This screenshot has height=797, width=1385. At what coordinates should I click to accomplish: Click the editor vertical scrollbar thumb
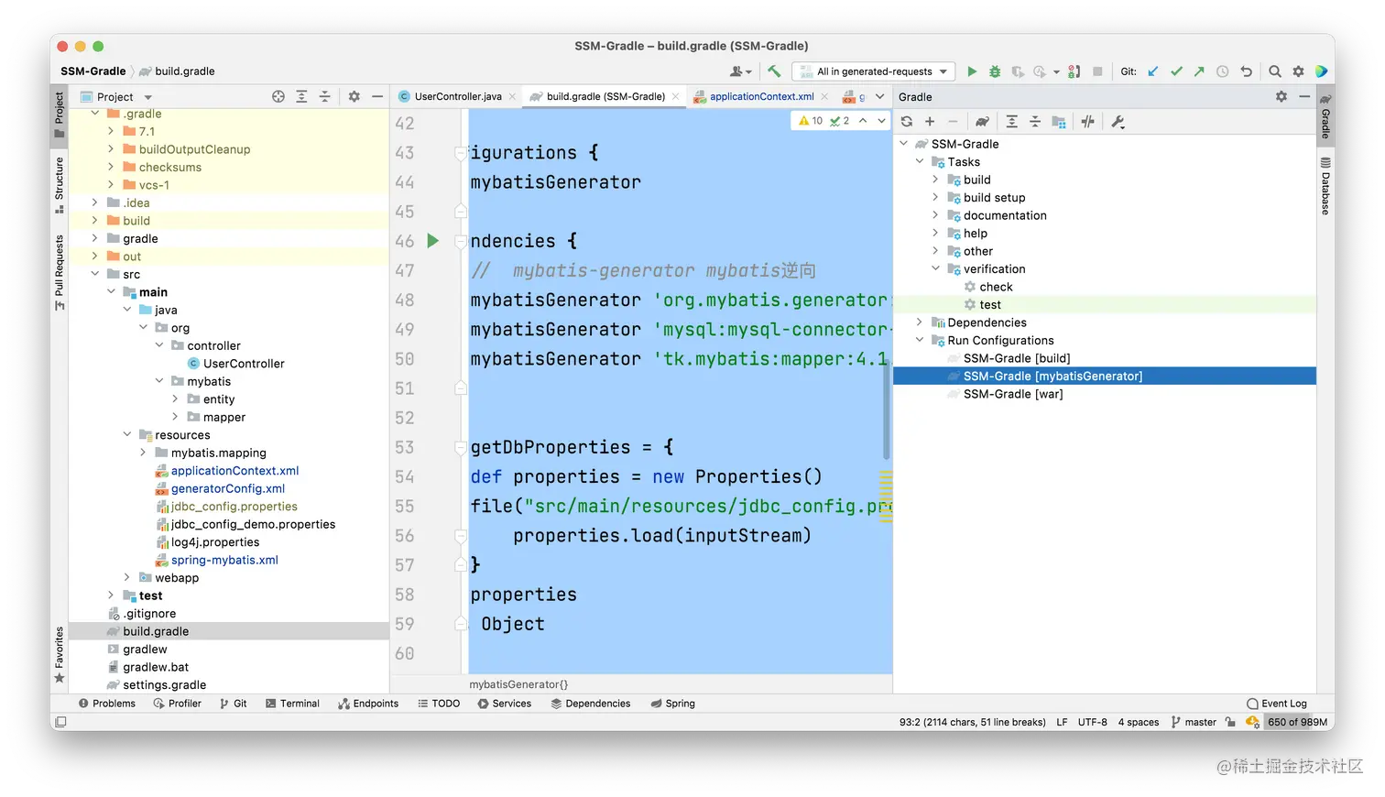click(x=886, y=409)
